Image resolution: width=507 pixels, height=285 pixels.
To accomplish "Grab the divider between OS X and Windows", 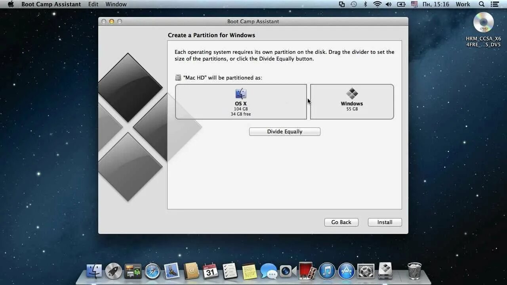I will 309,102.
